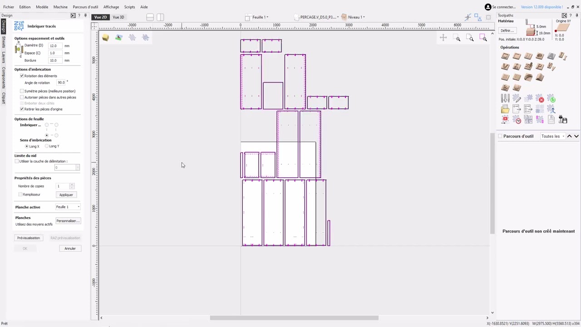This screenshot has width=581, height=327.
Task: Select the Long X nesting direction
Action: pos(27,146)
